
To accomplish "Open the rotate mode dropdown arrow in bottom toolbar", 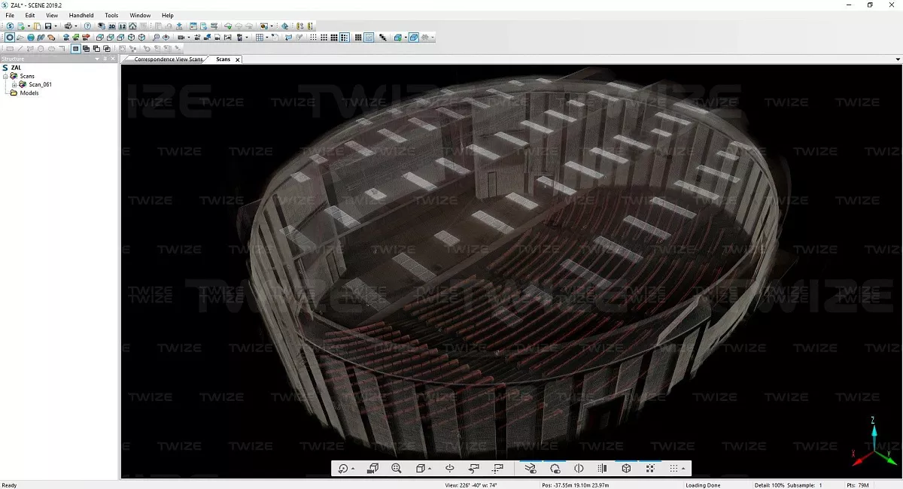I will [354, 469].
